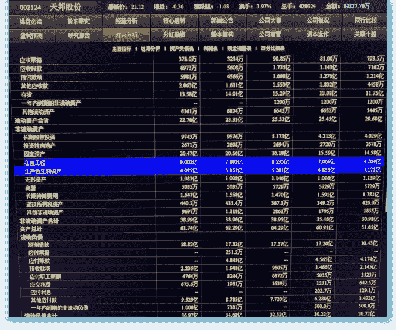Click the 流动负债 section header row
Screen dimensions: 396x330
[31, 236]
